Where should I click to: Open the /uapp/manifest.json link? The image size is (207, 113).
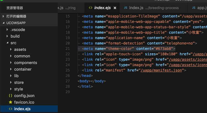pos(161,70)
